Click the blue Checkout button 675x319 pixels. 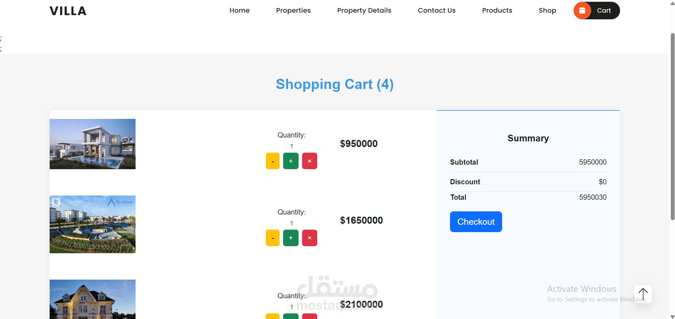(476, 222)
